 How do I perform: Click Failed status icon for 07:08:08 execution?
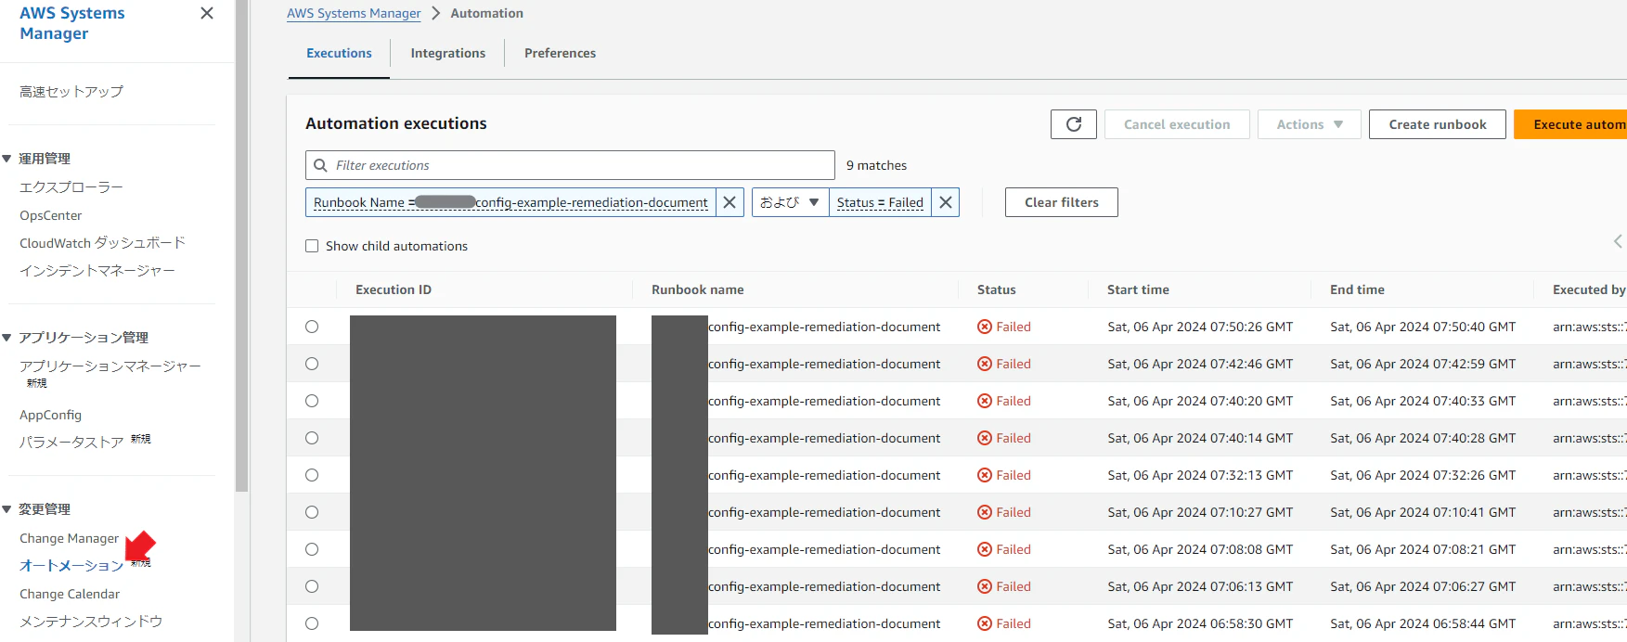(985, 549)
